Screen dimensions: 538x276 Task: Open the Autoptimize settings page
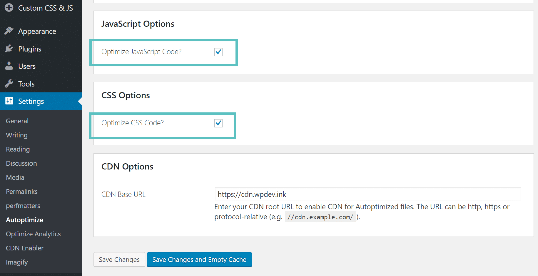coord(24,220)
